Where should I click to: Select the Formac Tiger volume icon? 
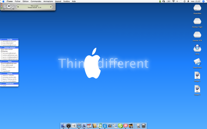click(197, 21)
